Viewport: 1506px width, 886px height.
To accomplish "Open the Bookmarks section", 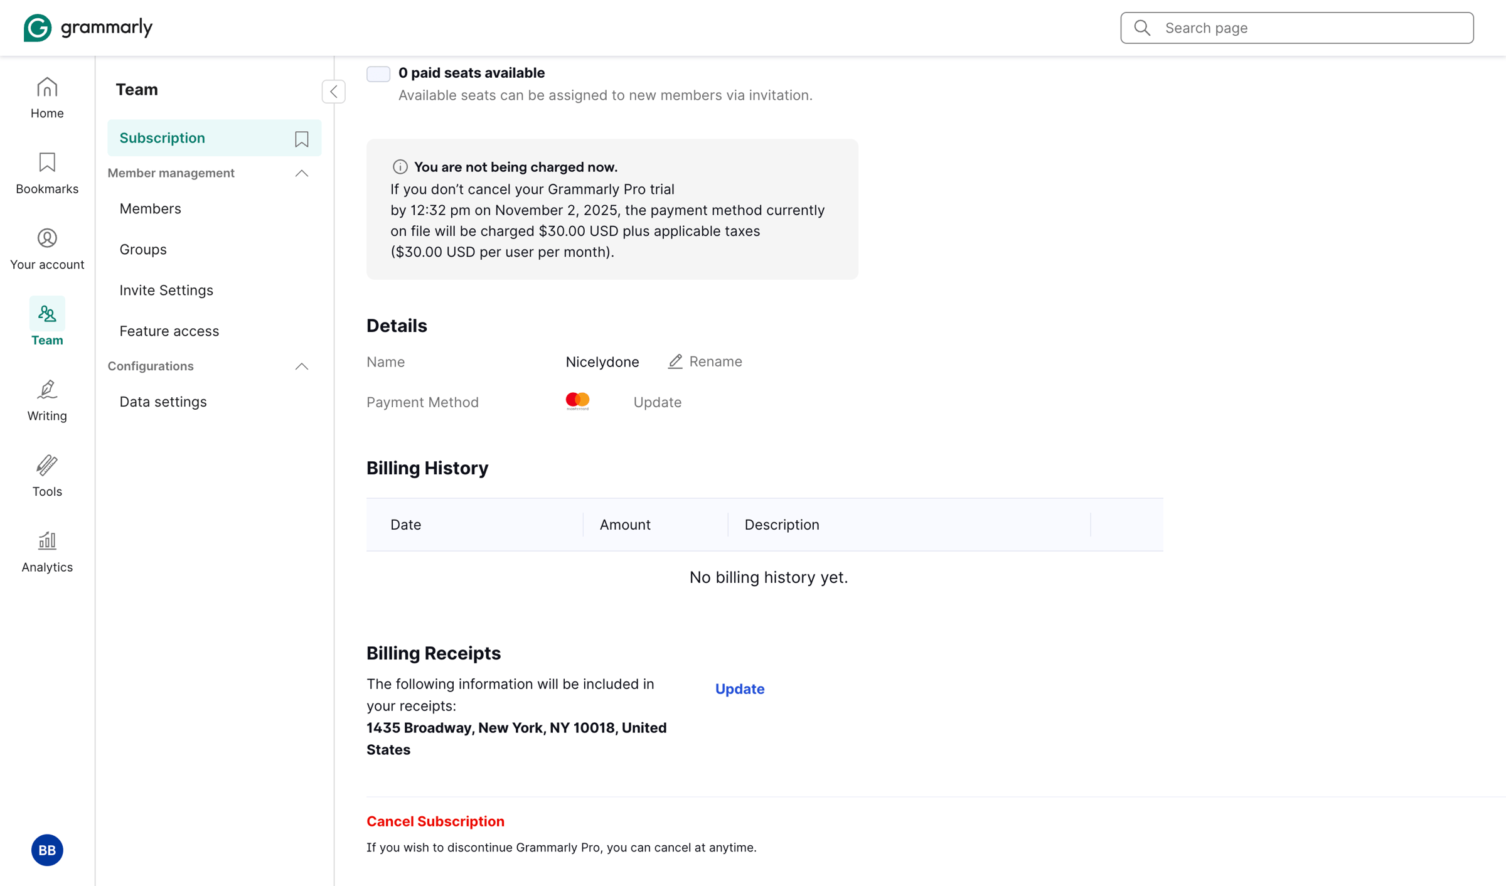I will point(47,174).
